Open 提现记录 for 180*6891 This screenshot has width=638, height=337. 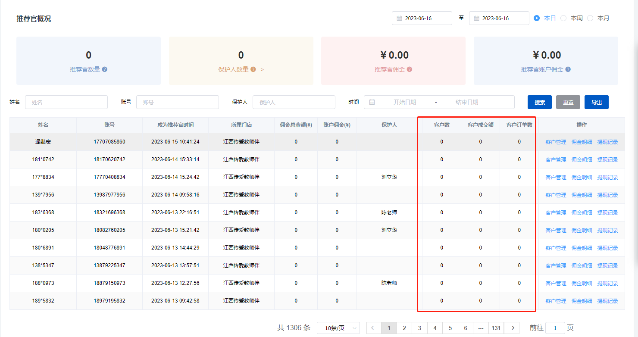pos(607,248)
